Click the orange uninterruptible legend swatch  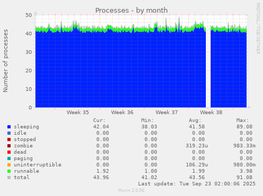point(9,165)
